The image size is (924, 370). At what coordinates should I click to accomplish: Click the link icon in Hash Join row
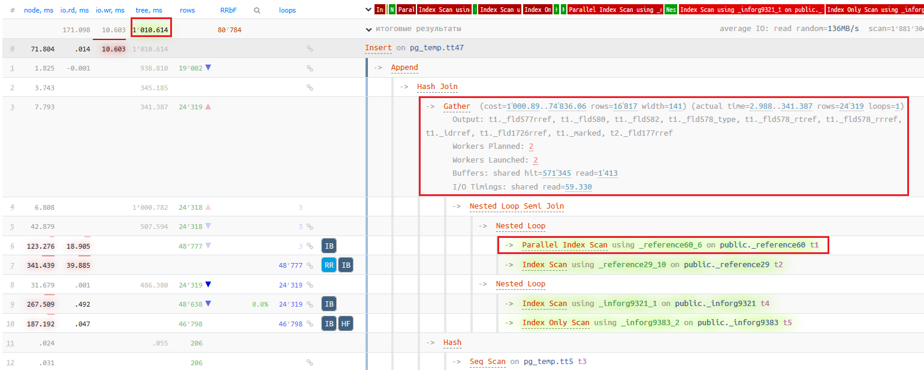[310, 87]
